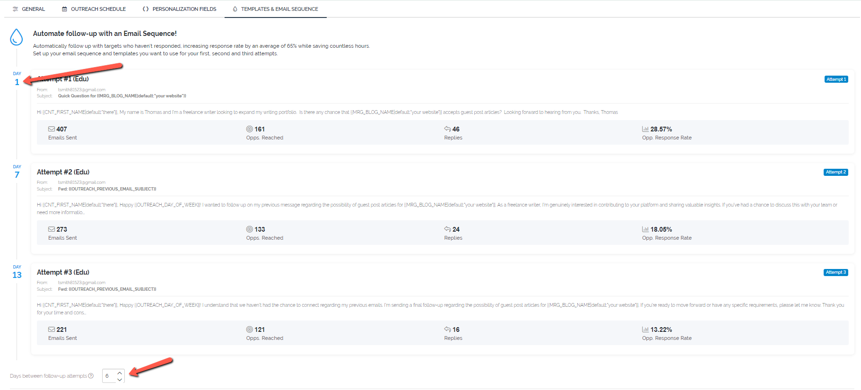Click target icon next to 121 opps reached
The height and width of the screenshot is (390, 861).
(x=250, y=329)
